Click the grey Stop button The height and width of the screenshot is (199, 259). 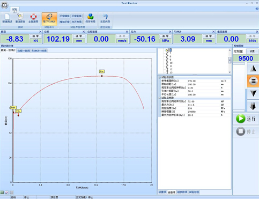click(246, 131)
